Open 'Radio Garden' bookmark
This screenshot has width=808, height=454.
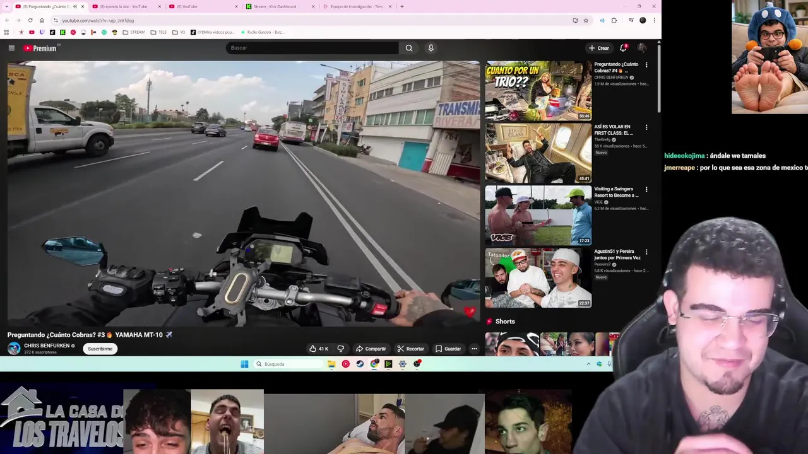(x=262, y=32)
